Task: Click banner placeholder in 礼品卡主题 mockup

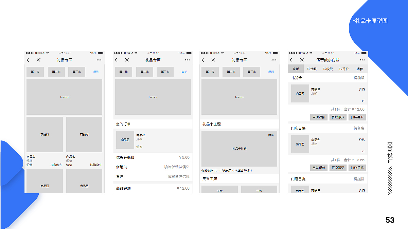Action: point(239,97)
